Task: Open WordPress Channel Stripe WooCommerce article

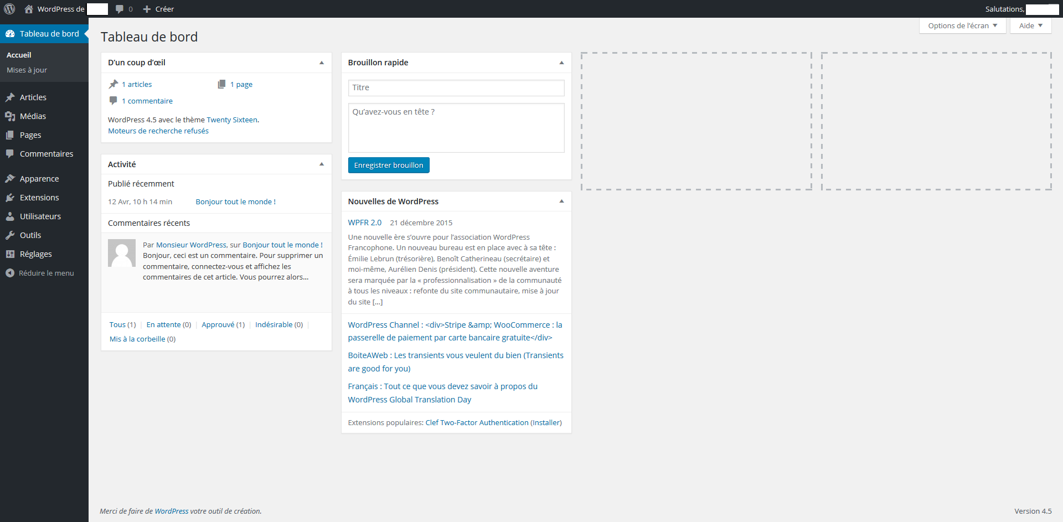Action: (x=455, y=331)
